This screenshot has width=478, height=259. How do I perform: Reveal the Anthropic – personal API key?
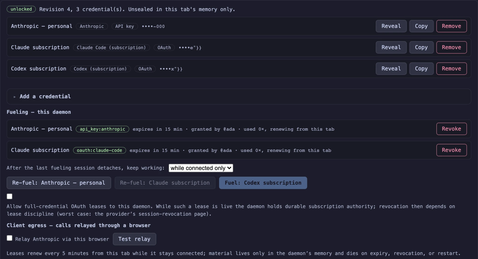pos(391,26)
